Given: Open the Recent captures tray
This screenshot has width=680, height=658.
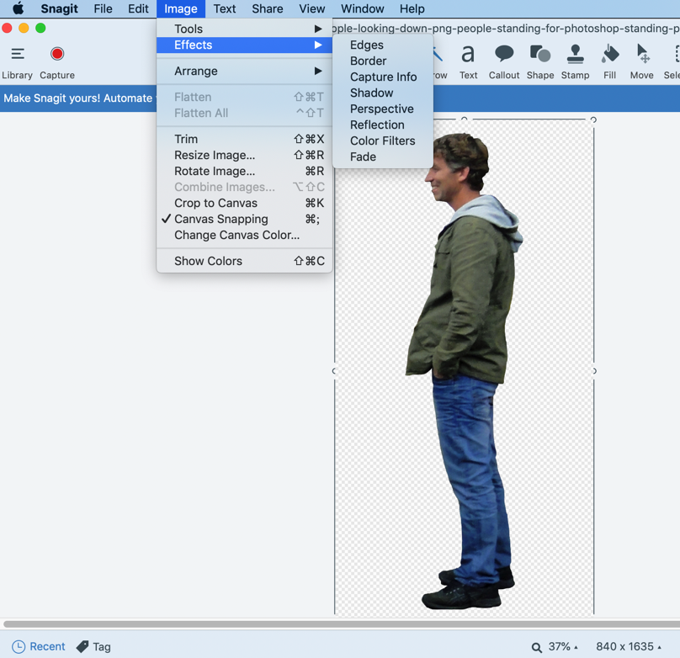Looking at the screenshot, I should (x=39, y=647).
